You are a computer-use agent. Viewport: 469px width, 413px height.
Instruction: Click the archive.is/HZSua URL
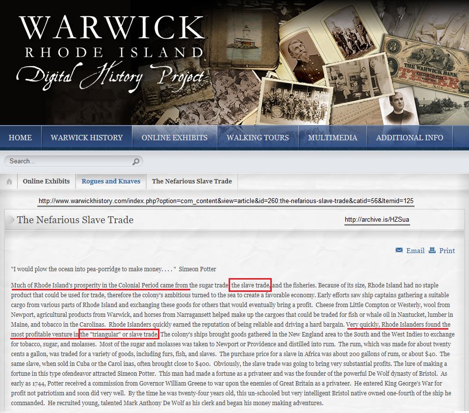[x=376, y=220]
